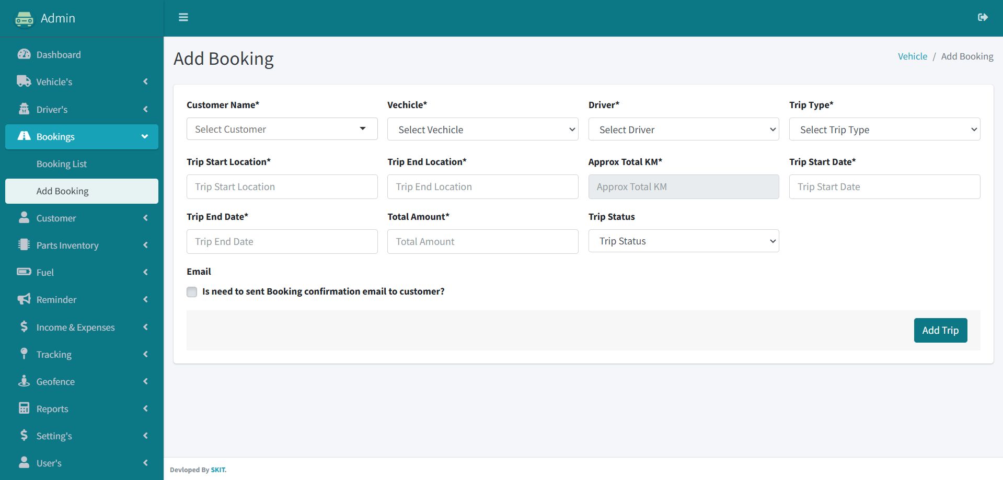Open the Trip Status dropdown
The image size is (1003, 480).
click(683, 241)
